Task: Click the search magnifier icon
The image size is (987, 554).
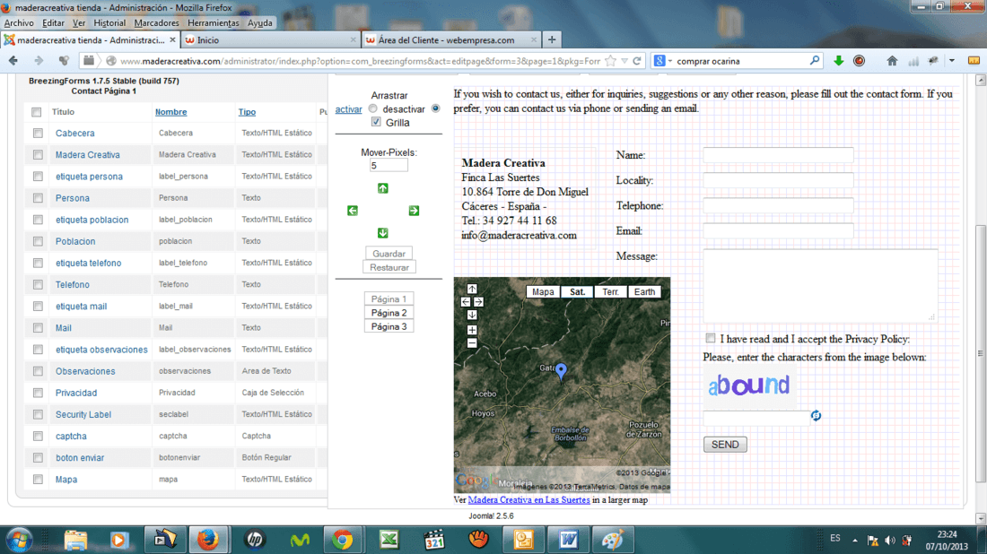Action: click(815, 61)
